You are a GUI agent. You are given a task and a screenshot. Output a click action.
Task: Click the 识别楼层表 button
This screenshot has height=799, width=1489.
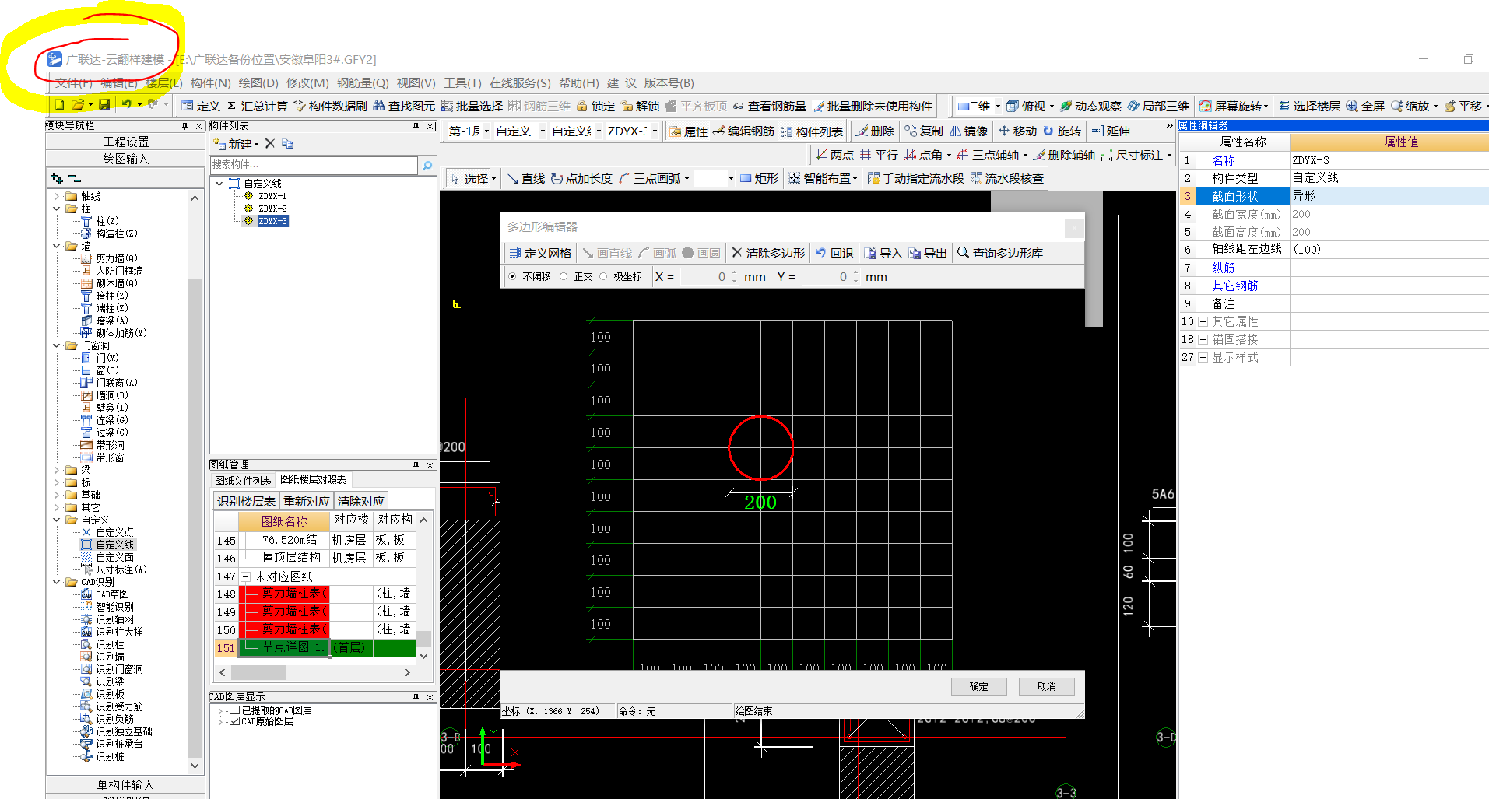pos(246,501)
